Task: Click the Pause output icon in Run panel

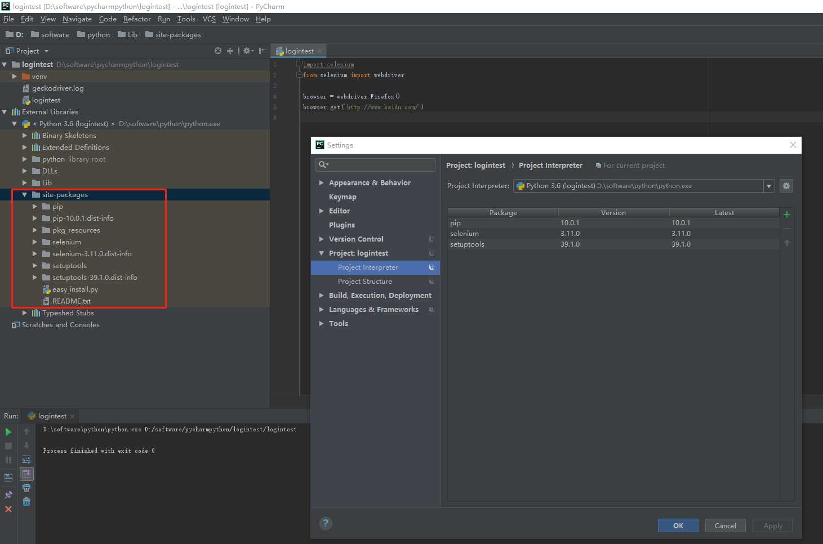Action: 8,460
